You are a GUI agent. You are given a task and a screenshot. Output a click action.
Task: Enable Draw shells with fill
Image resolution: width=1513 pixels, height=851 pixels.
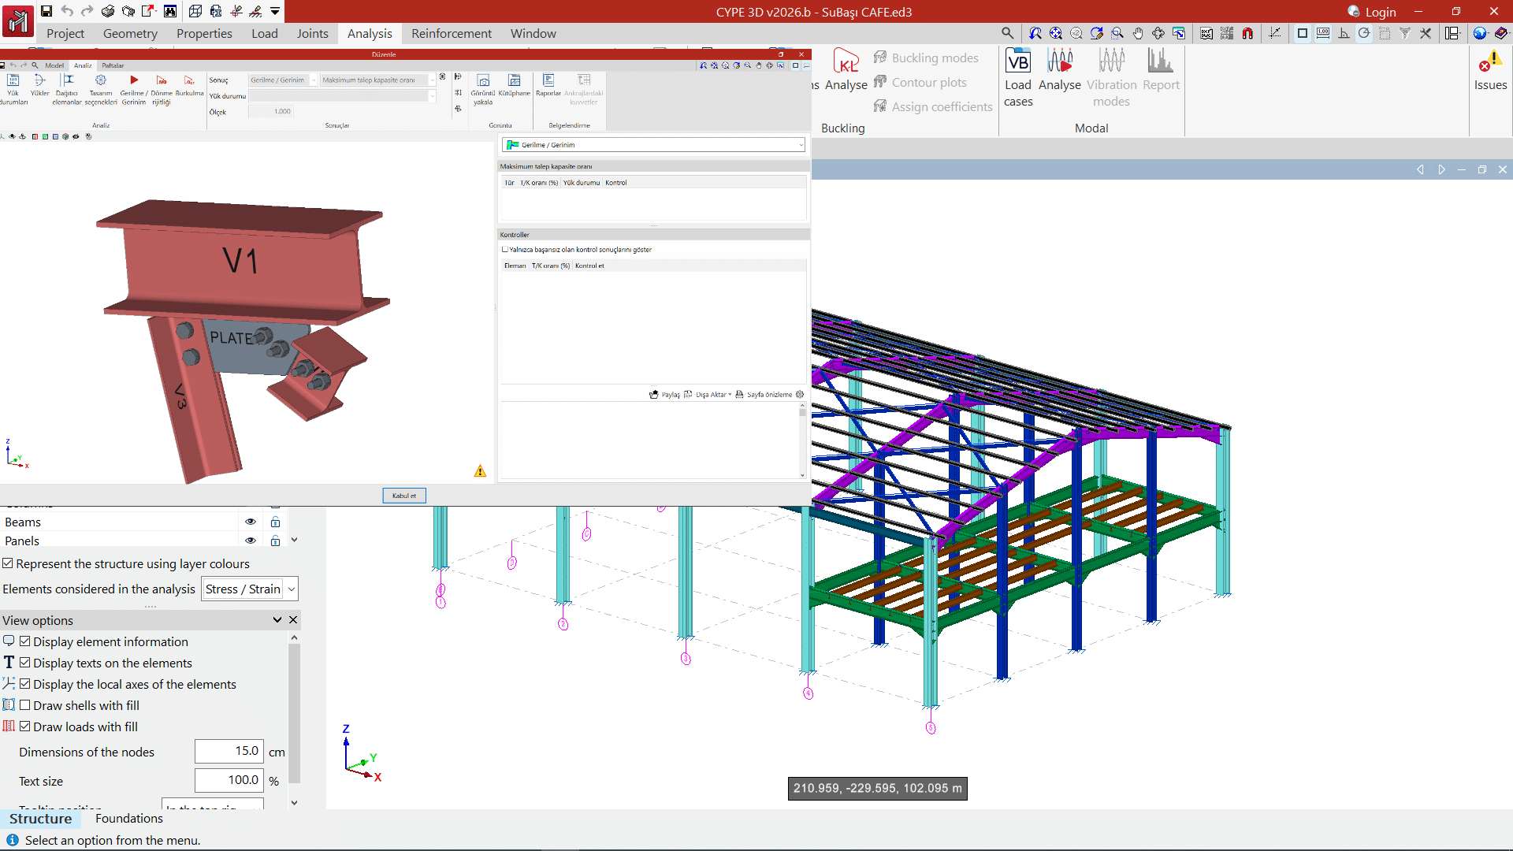25,705
